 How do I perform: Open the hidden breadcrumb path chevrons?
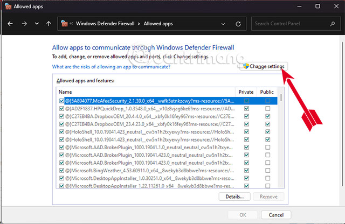[x=71, y=23]
